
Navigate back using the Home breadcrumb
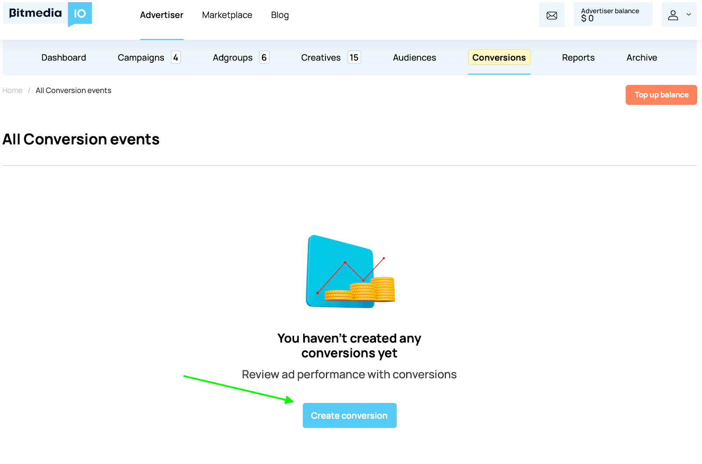tap(12, 90)
